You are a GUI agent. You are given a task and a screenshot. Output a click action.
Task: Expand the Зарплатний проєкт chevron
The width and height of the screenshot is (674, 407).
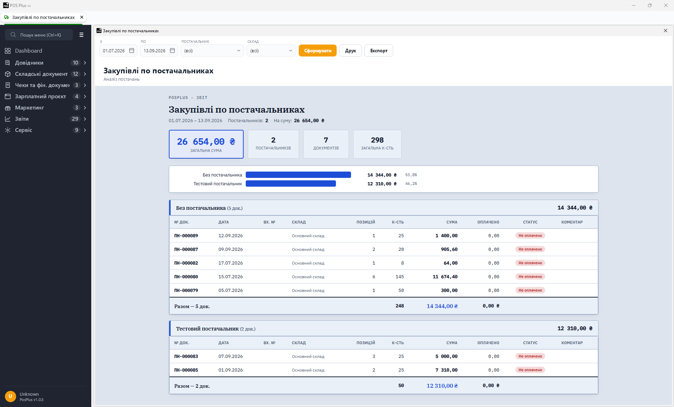(x=85, y=96)
